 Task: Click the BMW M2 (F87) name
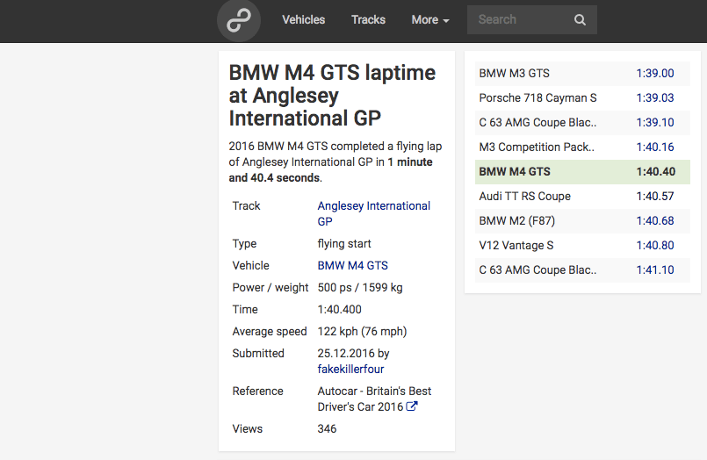(516, 220)
